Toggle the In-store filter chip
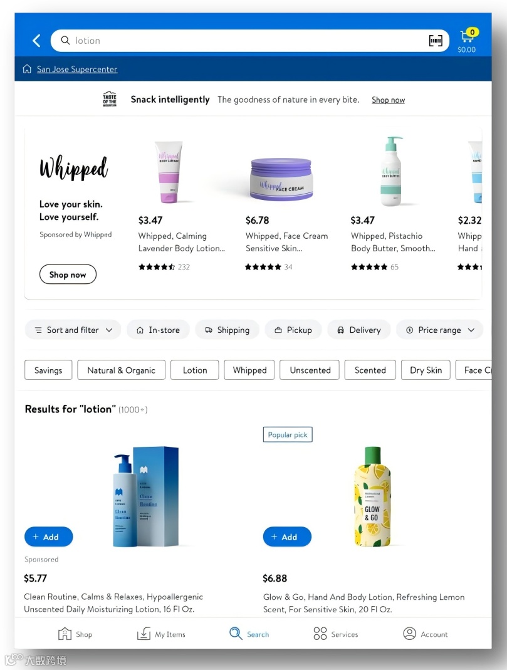This screenshot has width=507, height=670. coord(158,330)
